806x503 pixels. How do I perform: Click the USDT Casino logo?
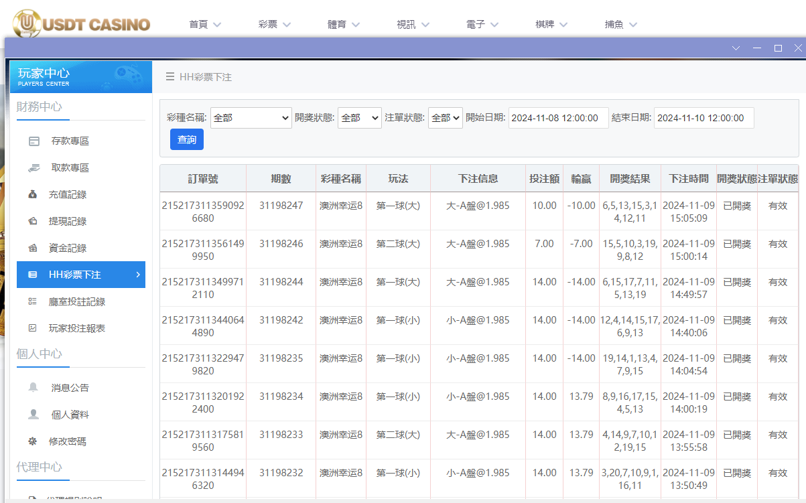pyautogui.click(x=80, y=23)
